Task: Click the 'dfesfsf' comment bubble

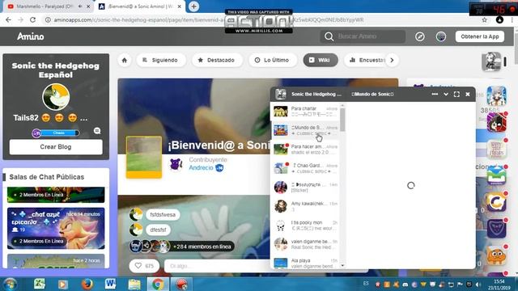Action: 158,230
